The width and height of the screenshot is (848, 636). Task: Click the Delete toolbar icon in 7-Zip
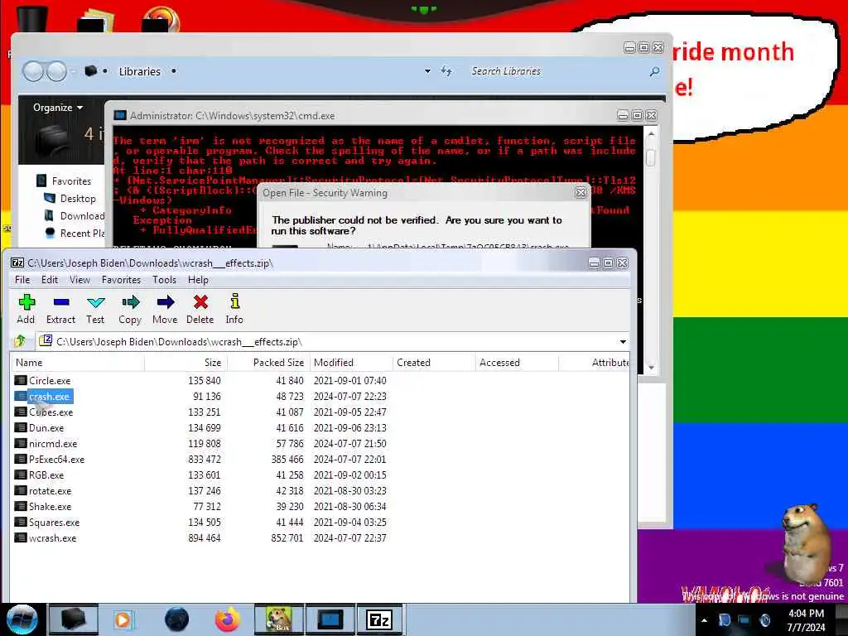click(x=200, y=301)
